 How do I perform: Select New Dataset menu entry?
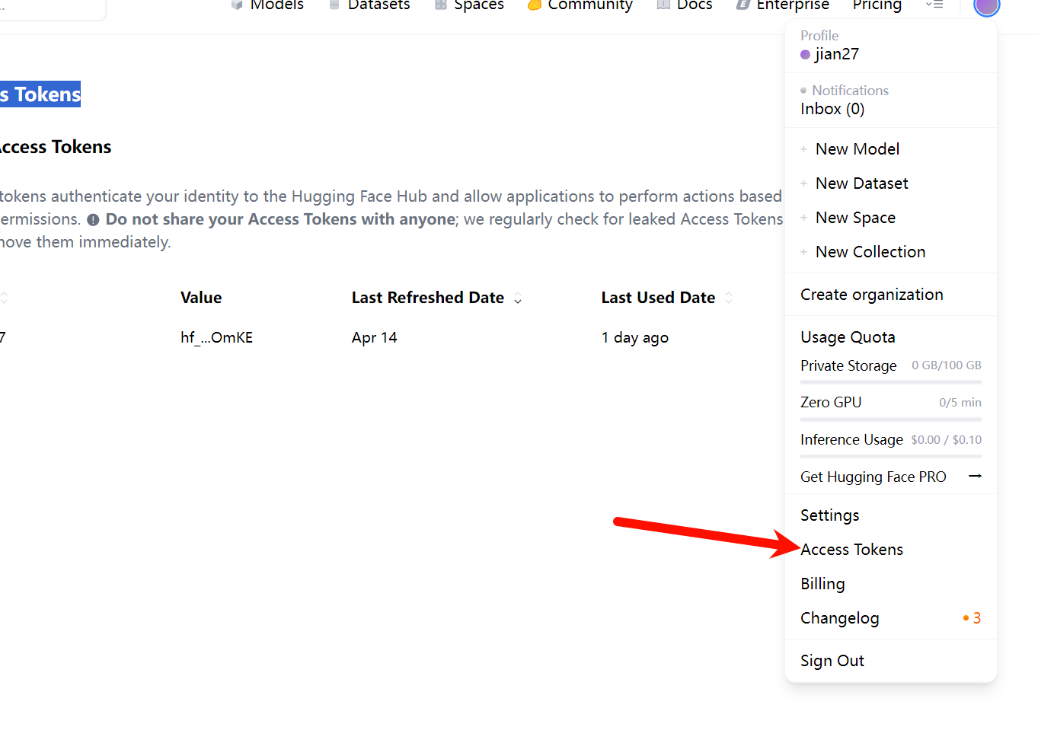(x=862, y=183)
